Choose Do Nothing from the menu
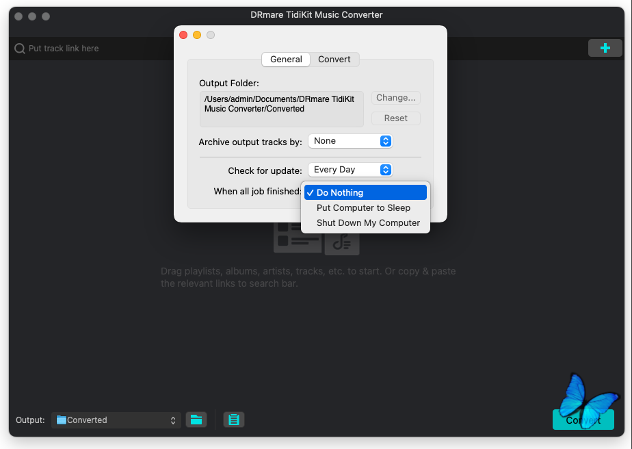The image size is (632, 449). click(x=365, y=192)
